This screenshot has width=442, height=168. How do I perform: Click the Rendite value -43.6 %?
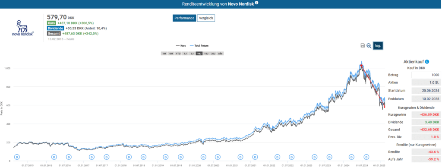[426, 152]
